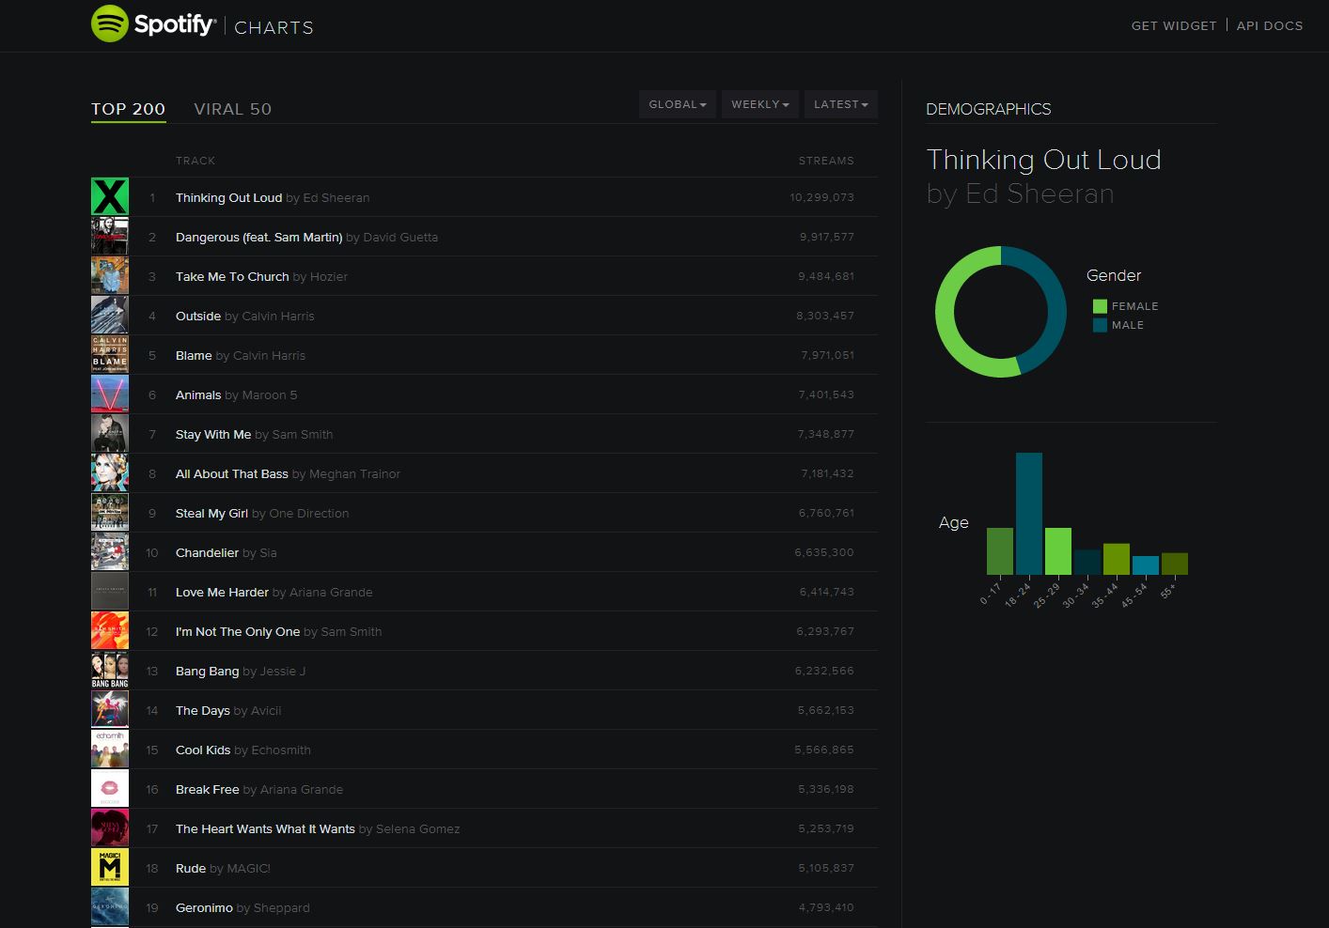Select The Heart Wants What It Wants cover

click(110, 828)
